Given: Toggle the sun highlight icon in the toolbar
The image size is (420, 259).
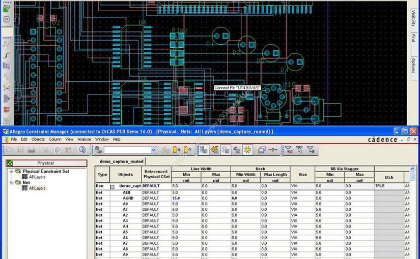Looking at the screenshot, I should tap(247, 150).
